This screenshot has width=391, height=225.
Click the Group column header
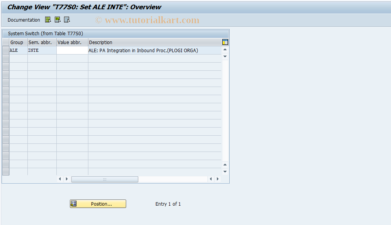tap(19, 42)
